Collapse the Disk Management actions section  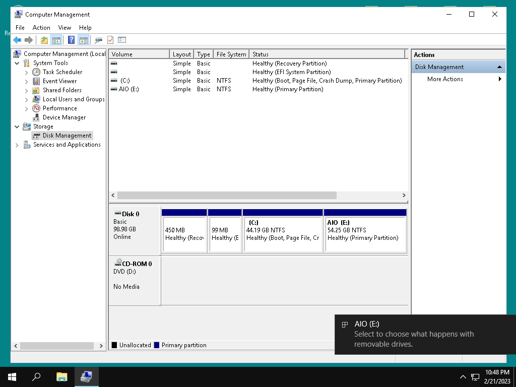coord(499,67)
